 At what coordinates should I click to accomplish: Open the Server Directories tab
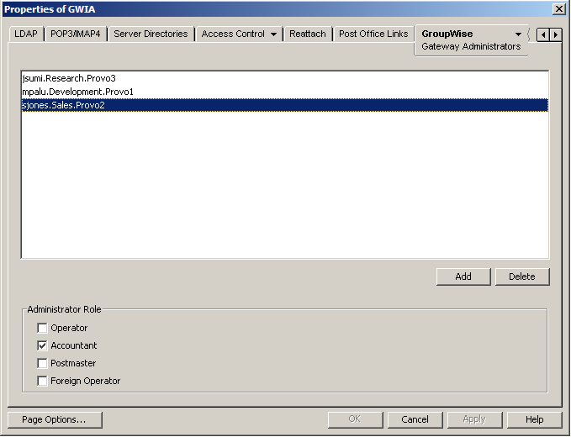pyautogui.click(x=151, y=34)
